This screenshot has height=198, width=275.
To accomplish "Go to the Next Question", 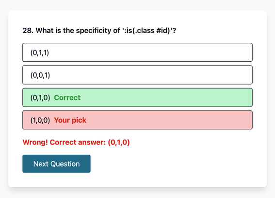I will [56, 164].
